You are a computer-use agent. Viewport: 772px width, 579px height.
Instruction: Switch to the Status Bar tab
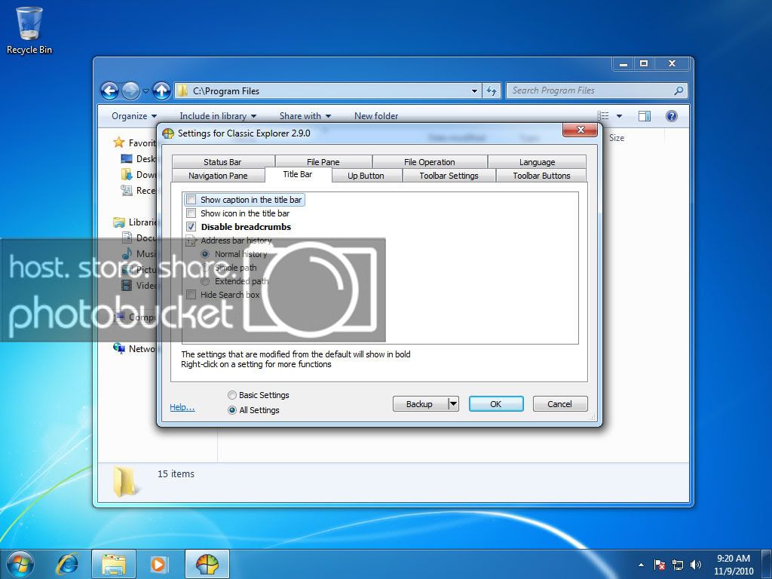222,162
